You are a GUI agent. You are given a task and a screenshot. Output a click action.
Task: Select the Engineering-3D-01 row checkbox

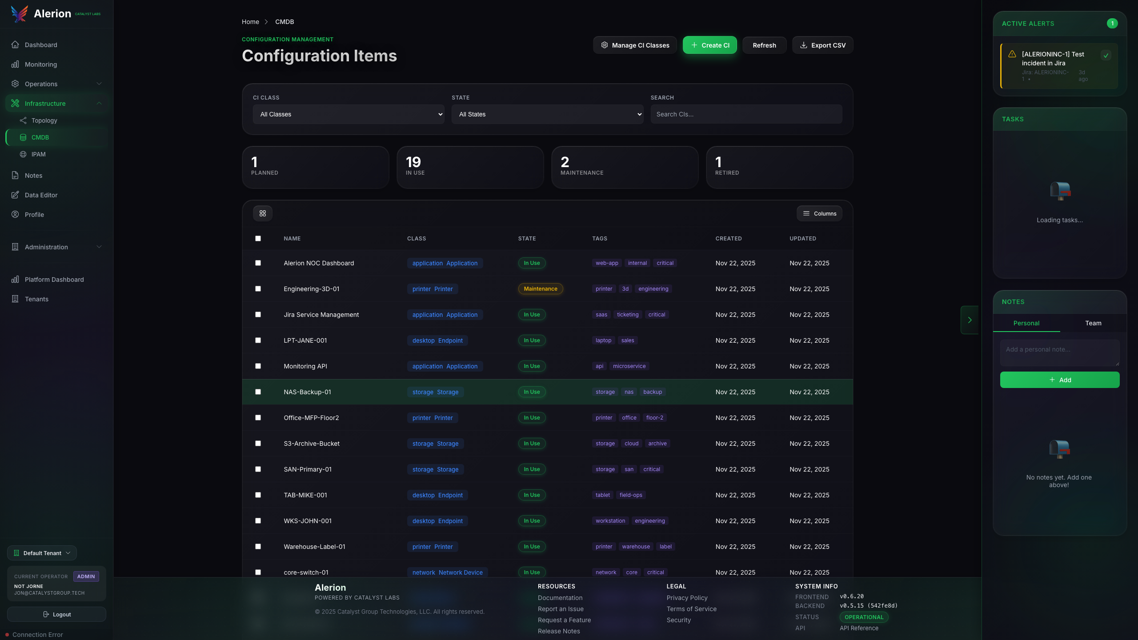point(258,289)
